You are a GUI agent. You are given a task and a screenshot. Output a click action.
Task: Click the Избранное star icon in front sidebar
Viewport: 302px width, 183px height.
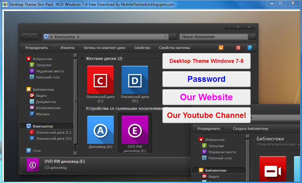point(29,59)
